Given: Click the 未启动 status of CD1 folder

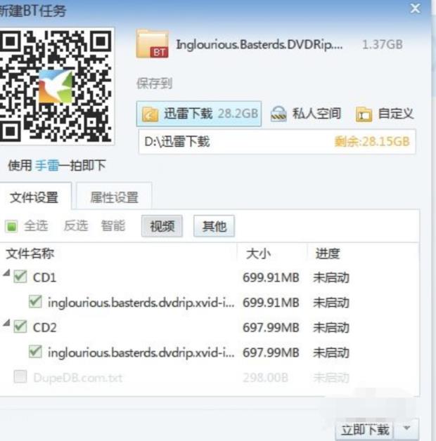Looking at the screenshot, I should point(331,277).
